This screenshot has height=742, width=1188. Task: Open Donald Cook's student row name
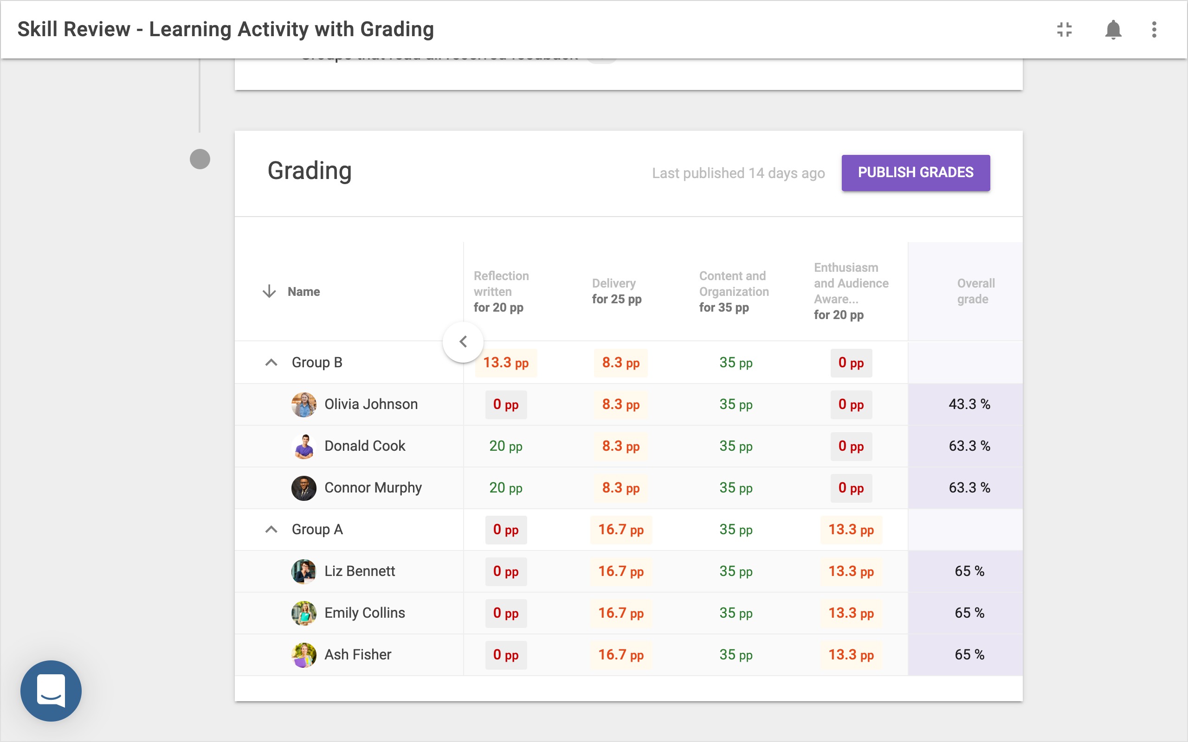[x=364, y=446]
